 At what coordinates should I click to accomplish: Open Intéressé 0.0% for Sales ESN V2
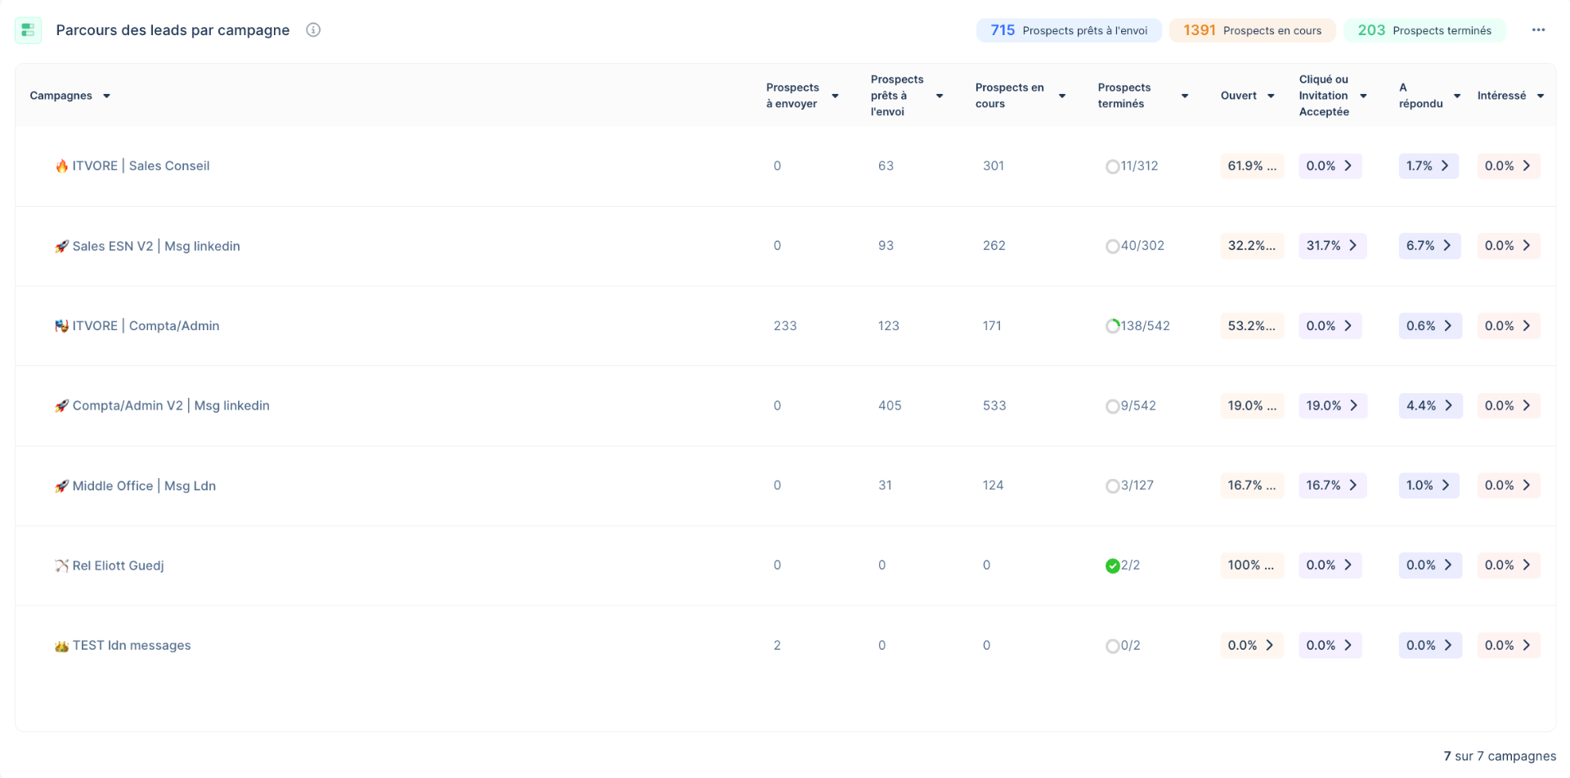tap(1509, 246)
